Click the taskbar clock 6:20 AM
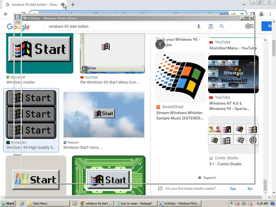This screenshot has height=207, width=276. [262, 203]
